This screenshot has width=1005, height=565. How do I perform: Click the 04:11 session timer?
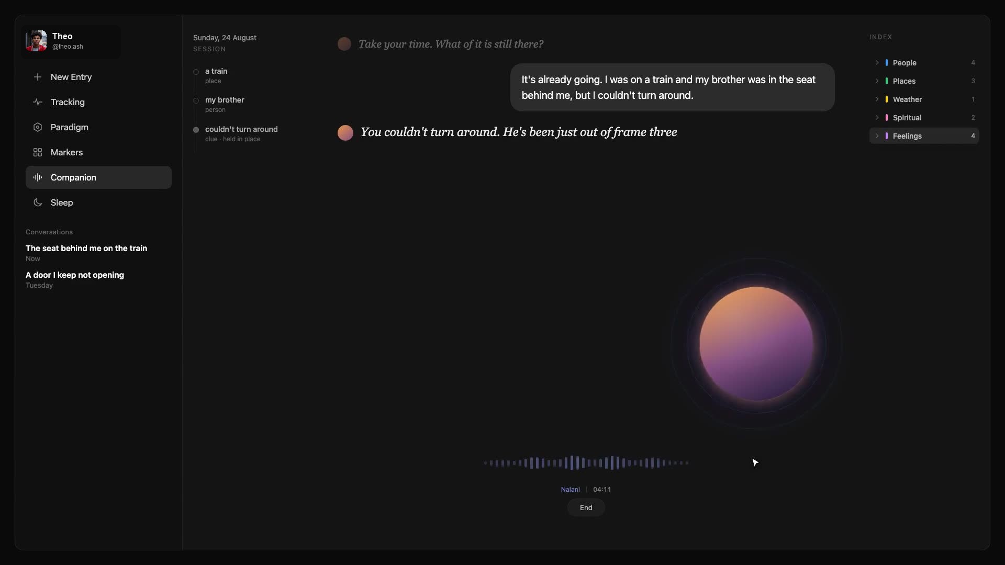[602, 490]
